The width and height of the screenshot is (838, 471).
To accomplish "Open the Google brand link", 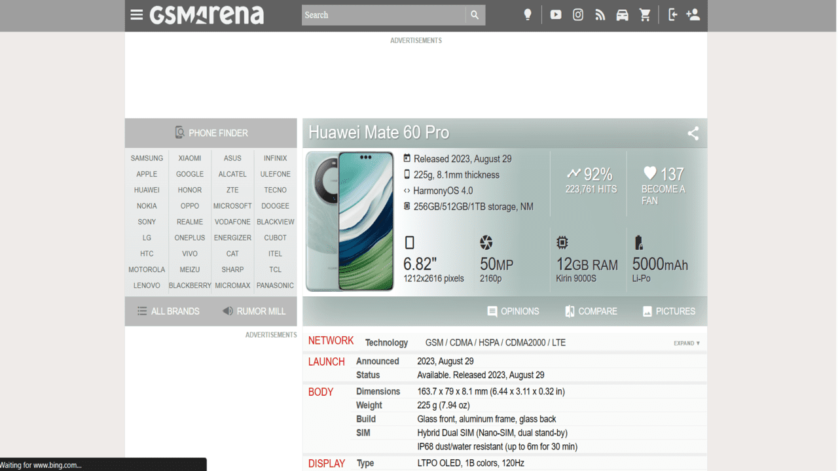I will click(190, 174).
